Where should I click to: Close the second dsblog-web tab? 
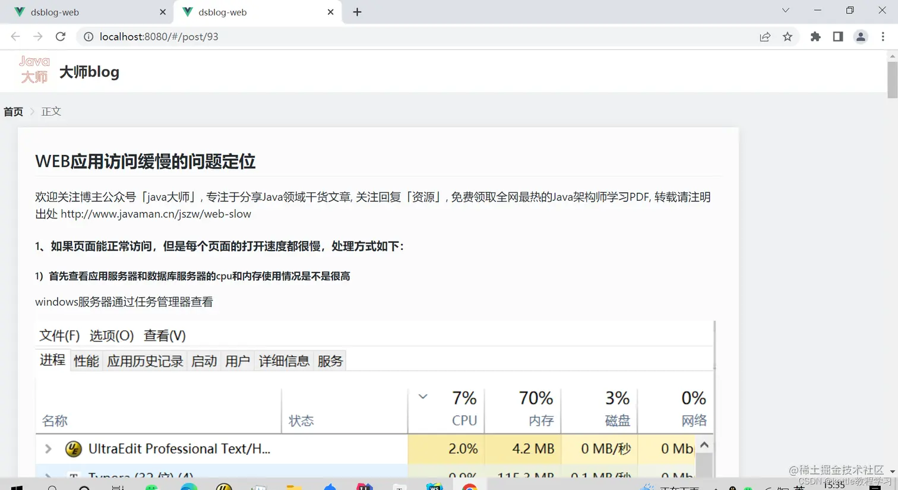(x=331, y=12)
